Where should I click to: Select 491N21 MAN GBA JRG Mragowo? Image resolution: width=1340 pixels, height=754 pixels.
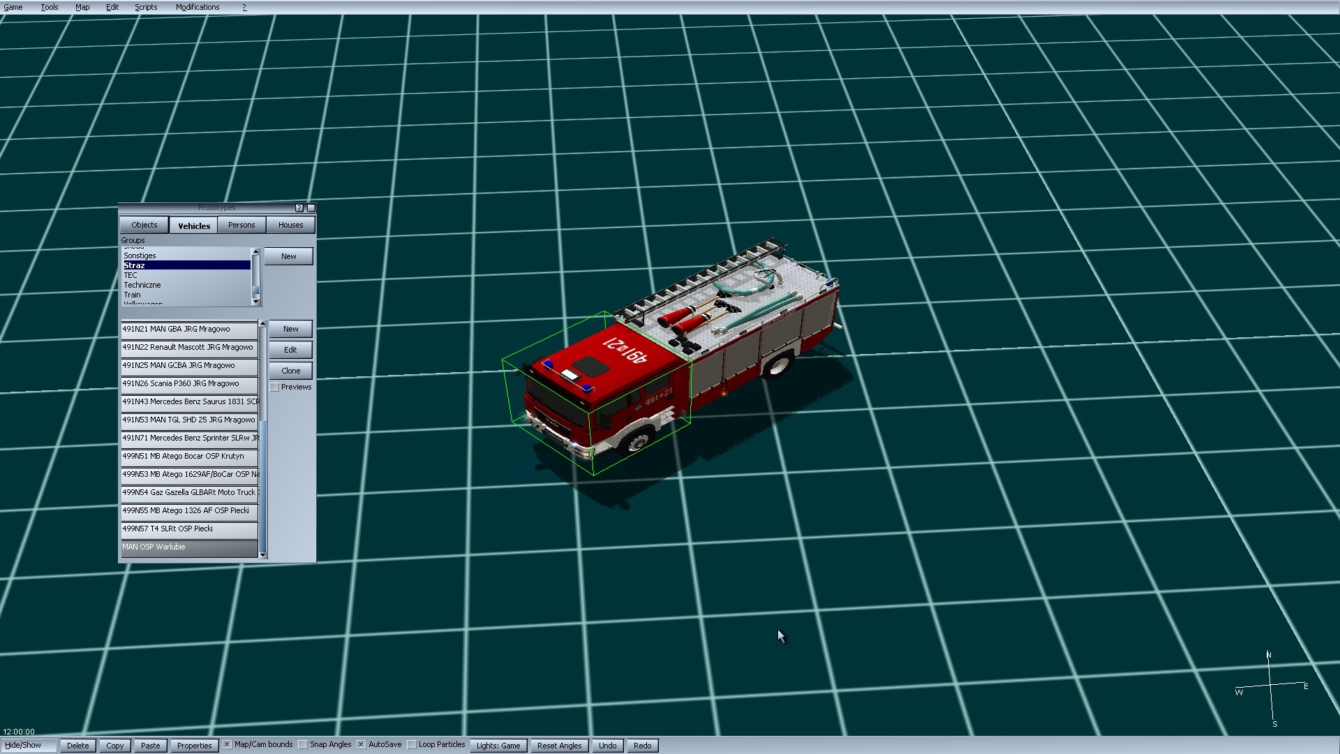click(189, 330)
